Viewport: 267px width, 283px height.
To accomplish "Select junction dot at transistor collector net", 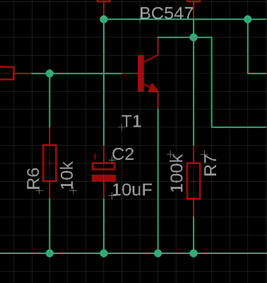I will [x=194, y=37].
